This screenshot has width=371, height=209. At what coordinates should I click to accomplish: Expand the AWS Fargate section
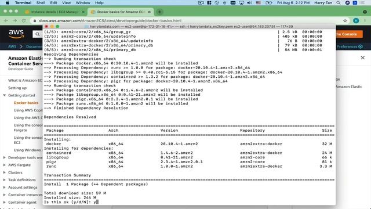(4, 165)
